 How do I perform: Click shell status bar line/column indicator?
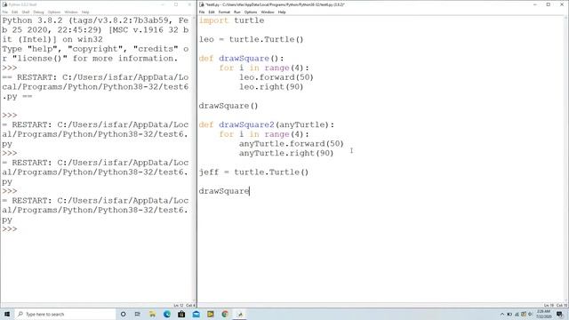click(x=185, y=306)
